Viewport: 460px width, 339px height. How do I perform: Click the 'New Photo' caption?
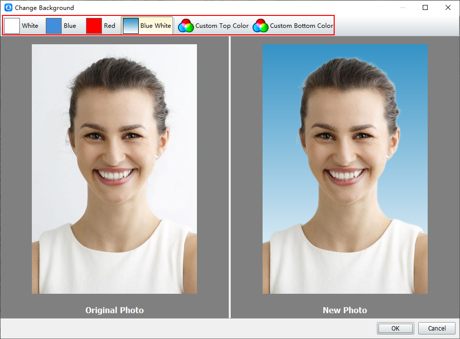click(x=345, y=310)
